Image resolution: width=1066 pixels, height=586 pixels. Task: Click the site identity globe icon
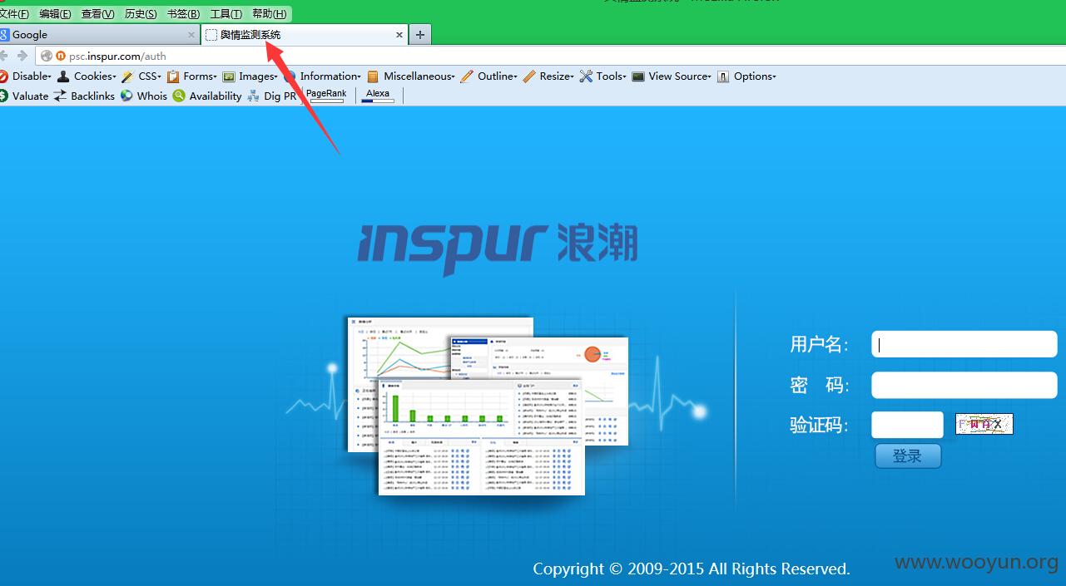[47, 56]
